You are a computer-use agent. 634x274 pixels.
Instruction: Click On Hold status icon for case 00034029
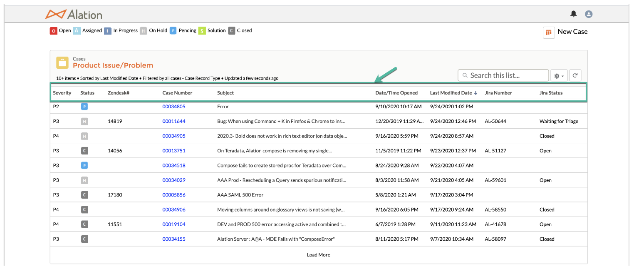(84, 180)
